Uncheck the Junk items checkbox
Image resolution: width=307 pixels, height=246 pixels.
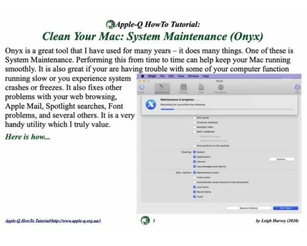[195, 187]
